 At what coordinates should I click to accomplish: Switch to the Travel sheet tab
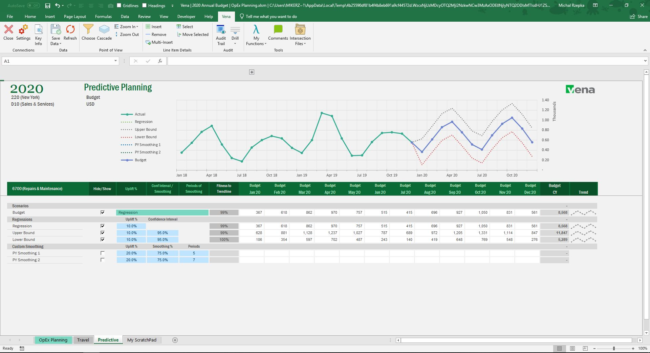[83, 340]
